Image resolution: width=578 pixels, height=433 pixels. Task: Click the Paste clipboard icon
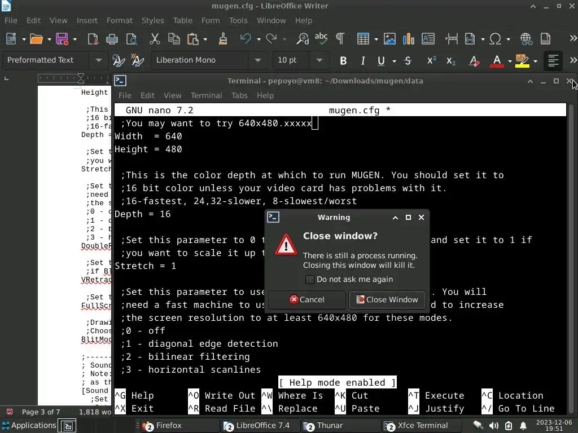193,39
